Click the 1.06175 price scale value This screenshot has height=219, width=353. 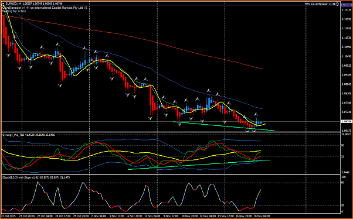coord(347,131)
